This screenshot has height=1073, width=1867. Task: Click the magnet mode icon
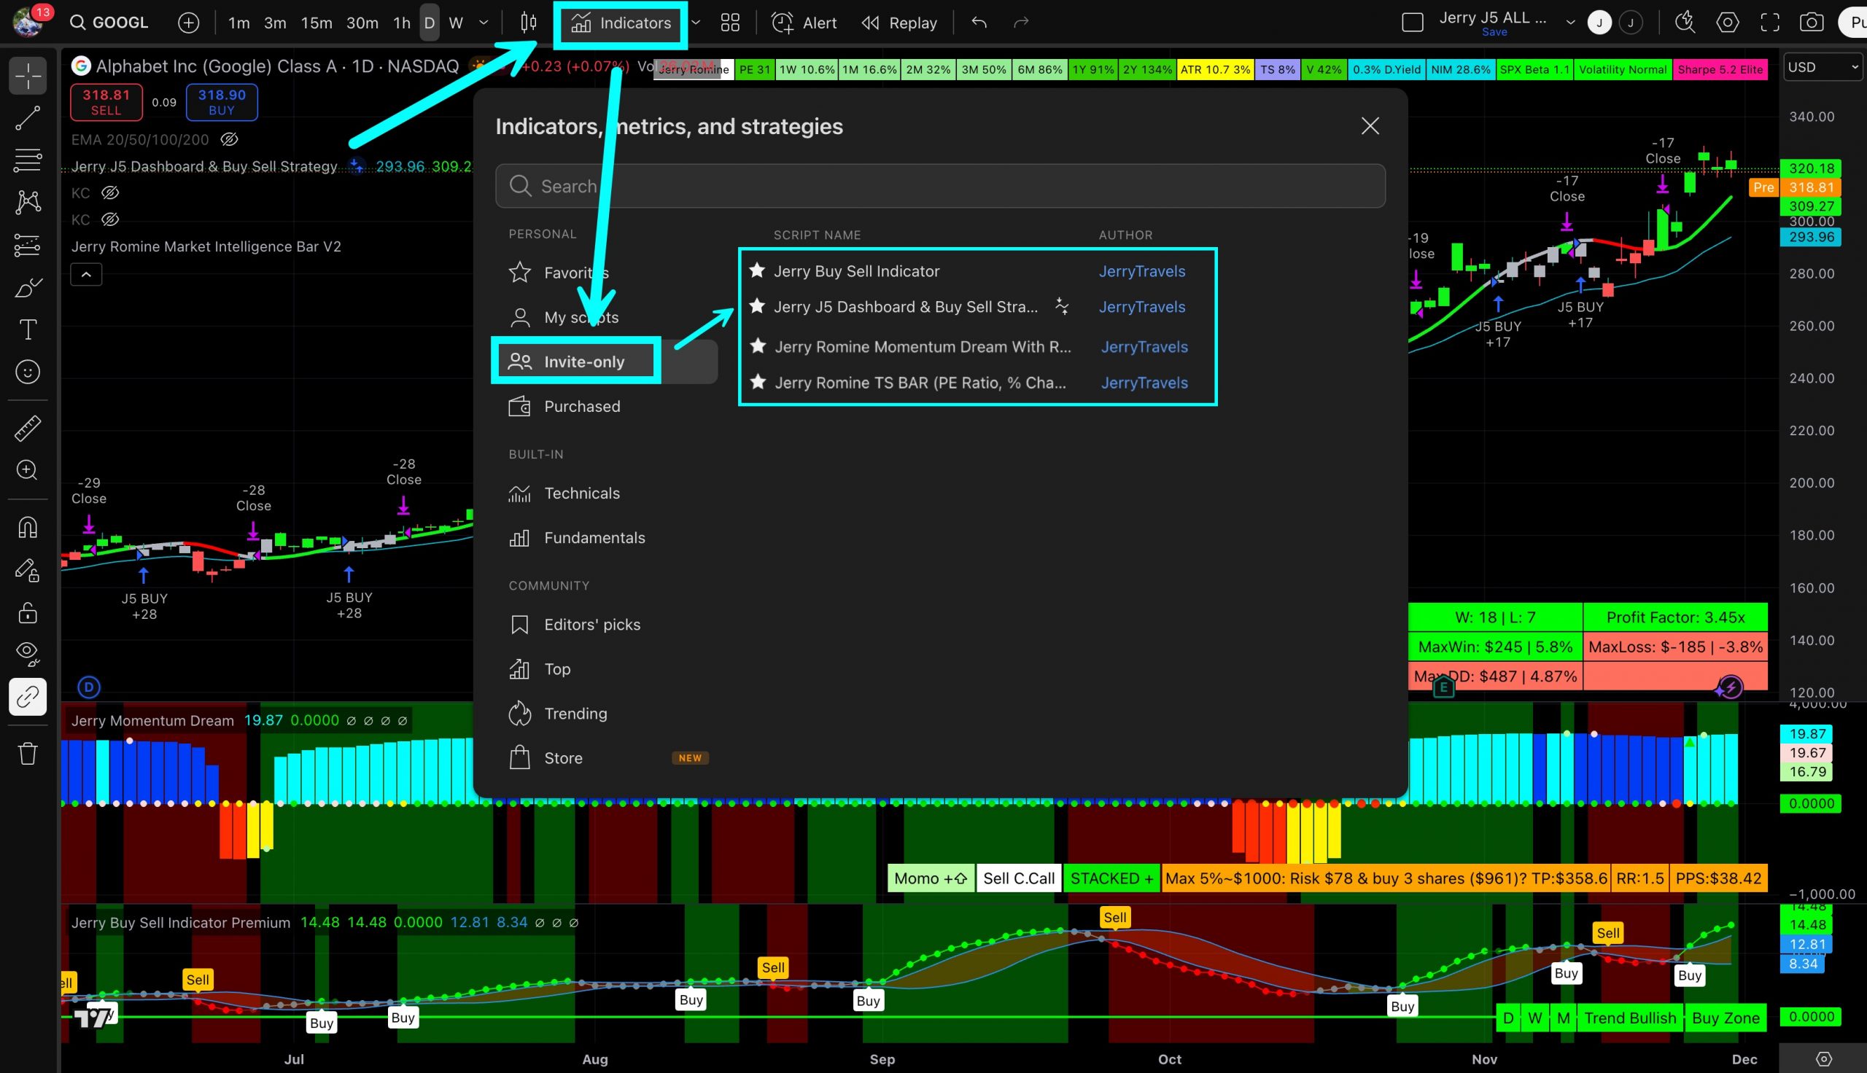(x=28, y=528)
